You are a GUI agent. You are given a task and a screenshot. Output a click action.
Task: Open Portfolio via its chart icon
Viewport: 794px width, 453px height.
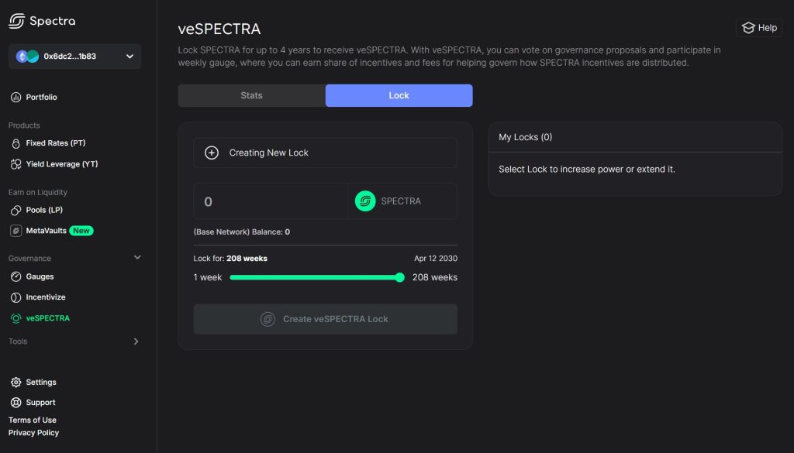16,98
